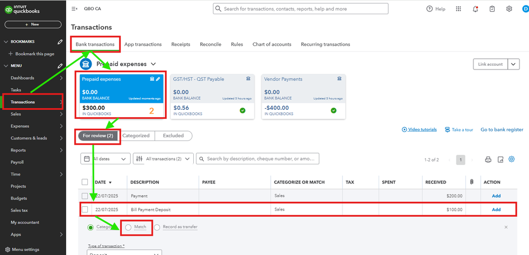Open Menu settings gear
The image size is (529, 255).
click(x=8, y=250)
